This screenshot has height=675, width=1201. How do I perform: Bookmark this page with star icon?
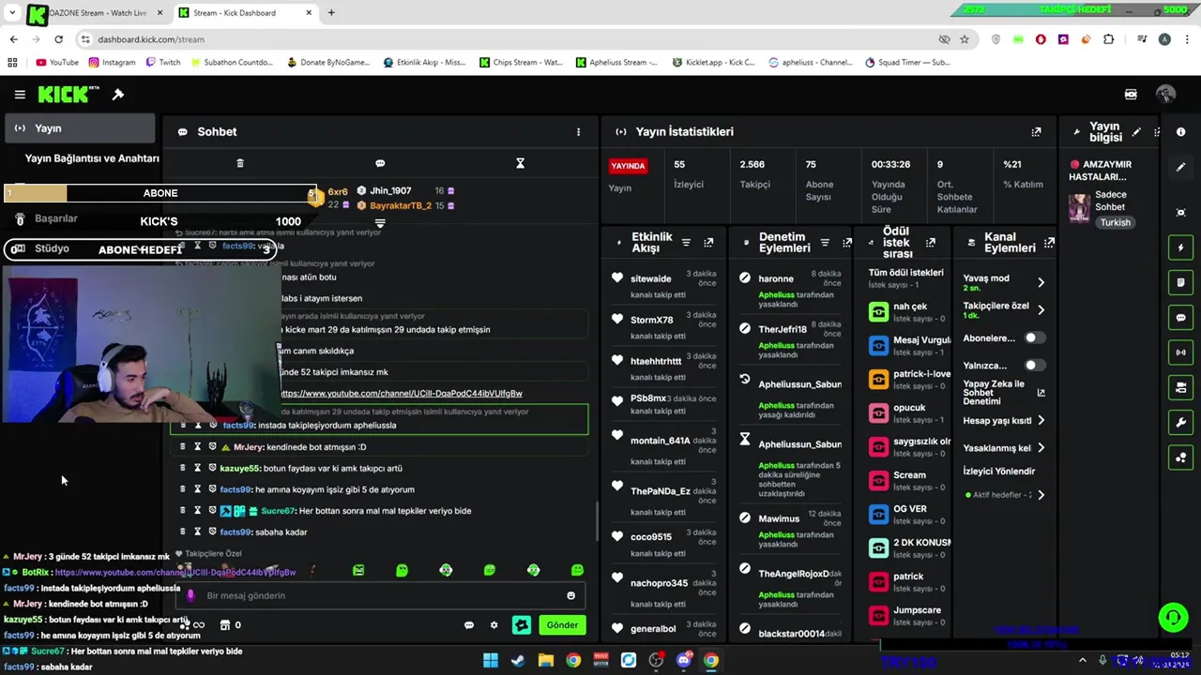965,39
